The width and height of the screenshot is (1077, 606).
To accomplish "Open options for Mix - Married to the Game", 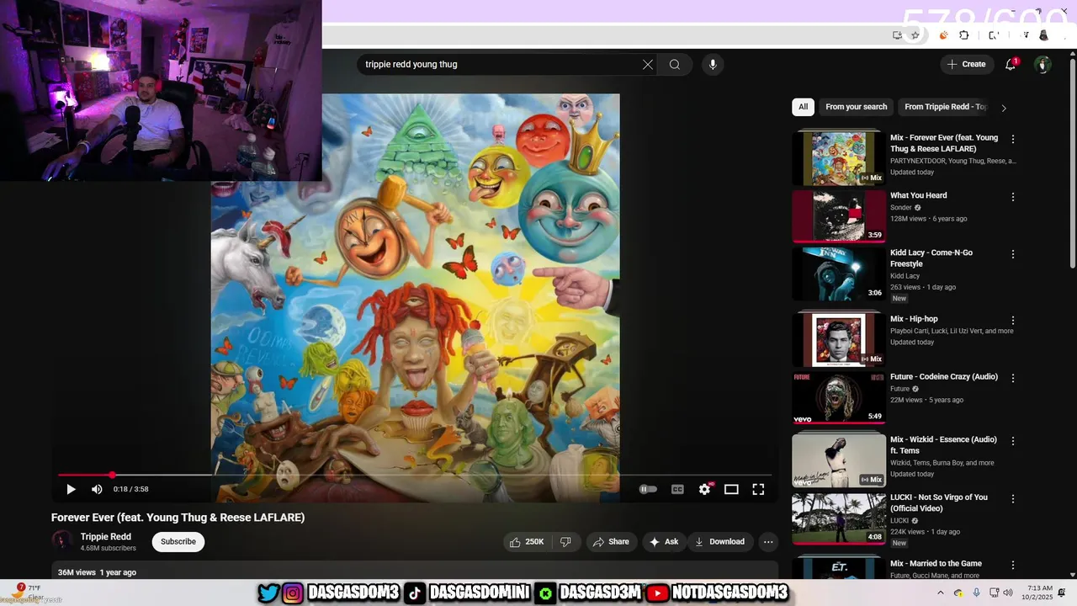I will [x=1013, y=566].
